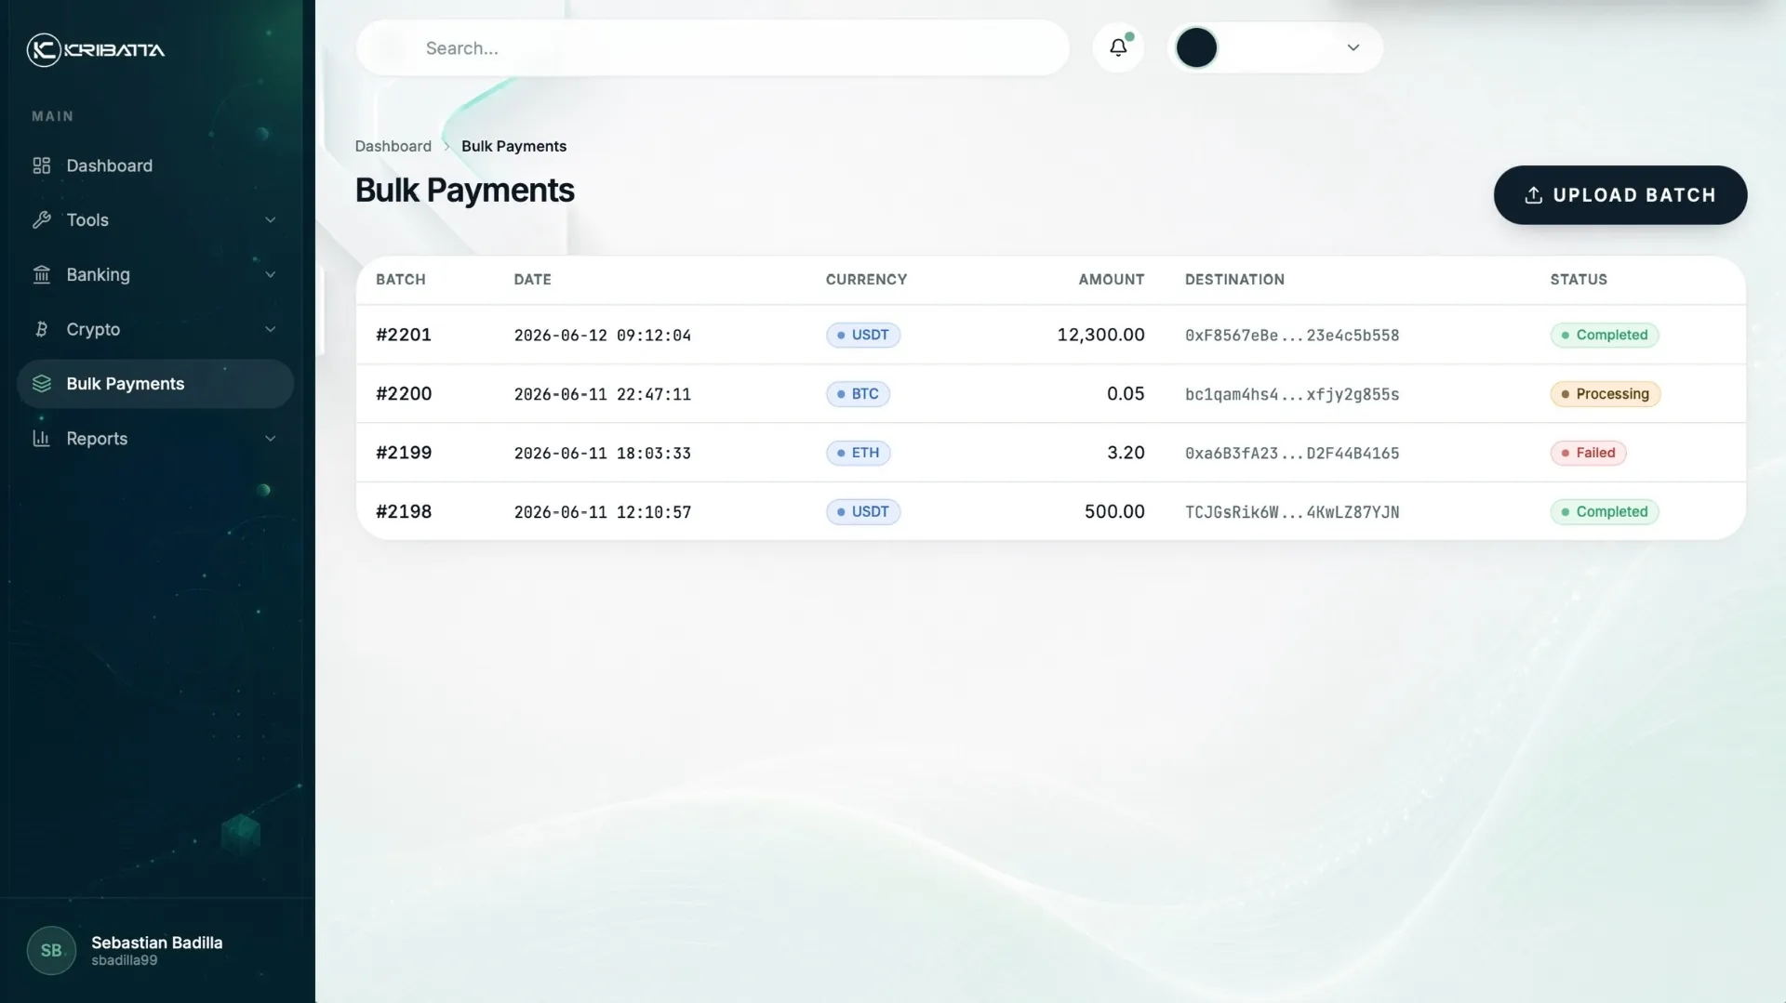
Task: Click the amount 3.20
Action: (x=1126, y=453)
